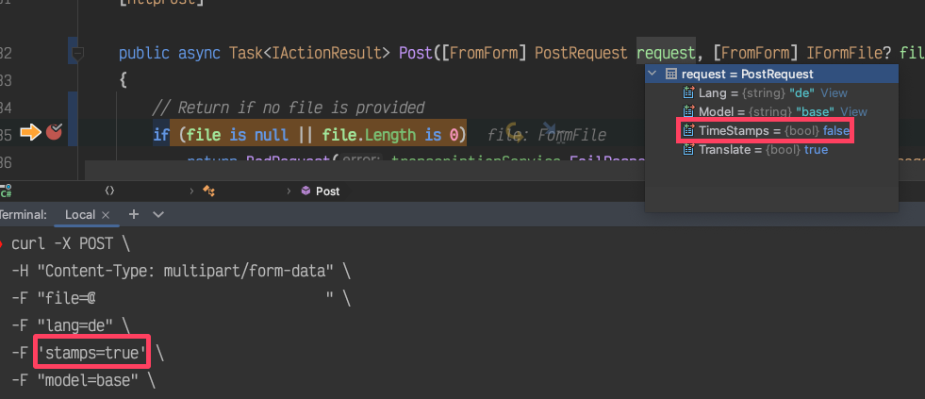Select the TimeStamps = false property row

point(771,131)
